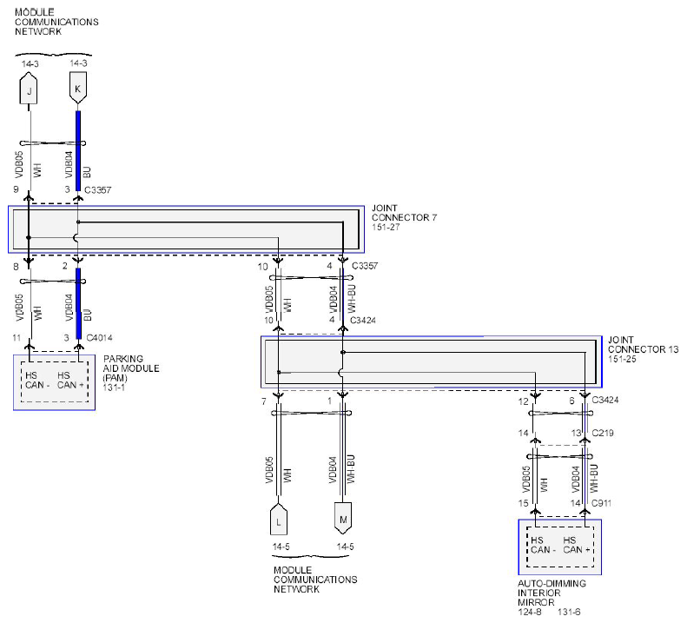
Task: Click the C219 connector label
Action: 602,432
